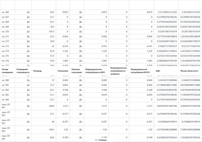Viewport: 202px width, 142px height.
Task: Click the ОДН value 0.25980624149914
Action: pyautogui.click(x=168, y=122)
